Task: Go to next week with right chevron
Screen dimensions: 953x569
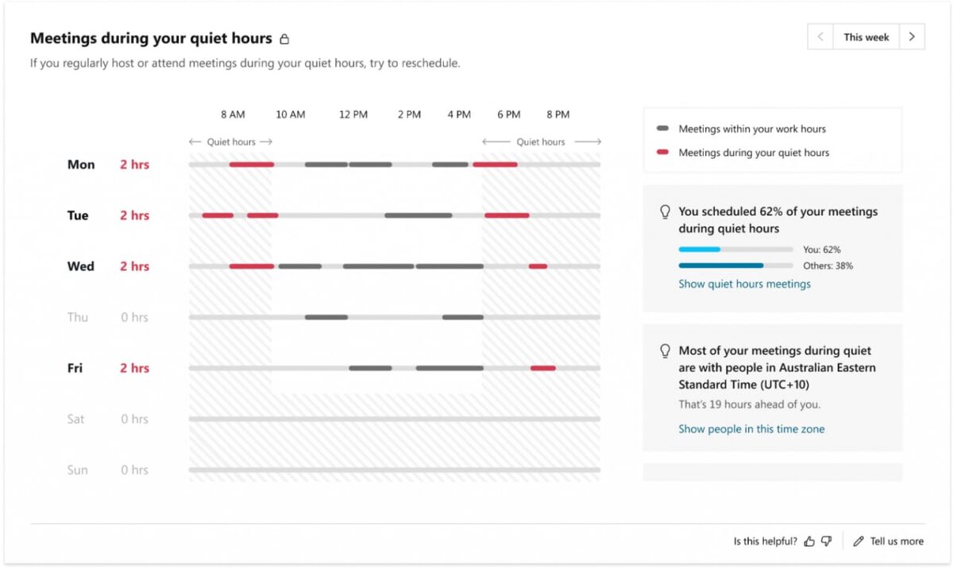Action: click(912, 37)
